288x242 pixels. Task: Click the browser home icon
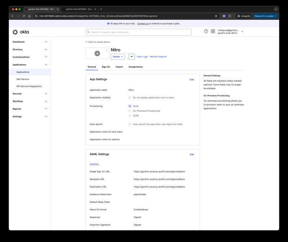[x=30, y=16]
